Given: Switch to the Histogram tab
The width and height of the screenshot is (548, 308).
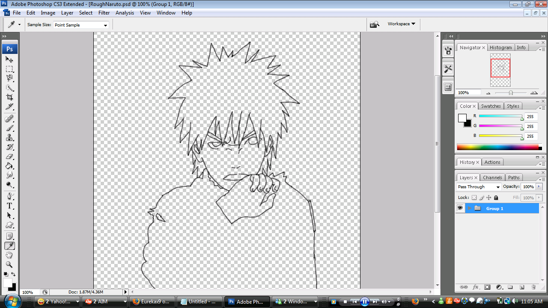Looking at the screenshot, I should click(500, 47).
